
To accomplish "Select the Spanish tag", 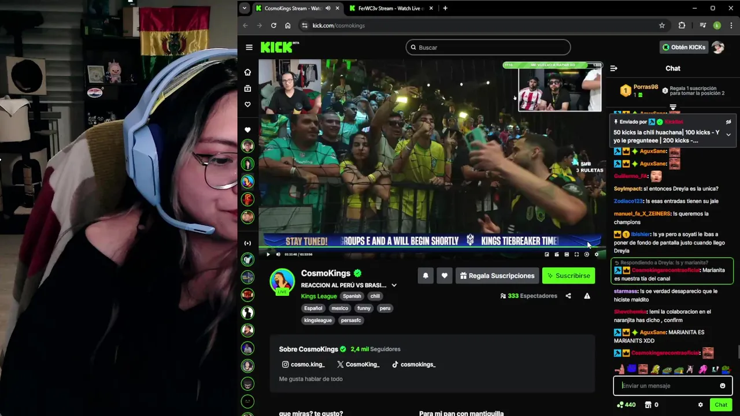I will 351,296.
